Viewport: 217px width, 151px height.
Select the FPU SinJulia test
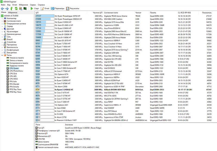(13, 87)
